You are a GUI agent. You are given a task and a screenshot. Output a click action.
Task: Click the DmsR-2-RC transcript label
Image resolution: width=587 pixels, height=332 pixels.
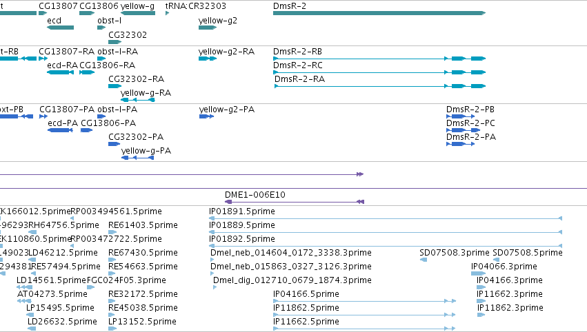point(297,65)
